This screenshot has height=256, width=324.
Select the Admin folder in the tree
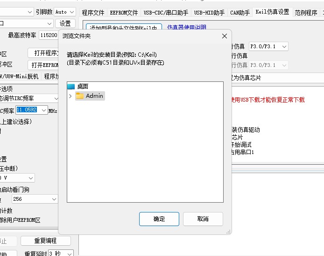90,96
